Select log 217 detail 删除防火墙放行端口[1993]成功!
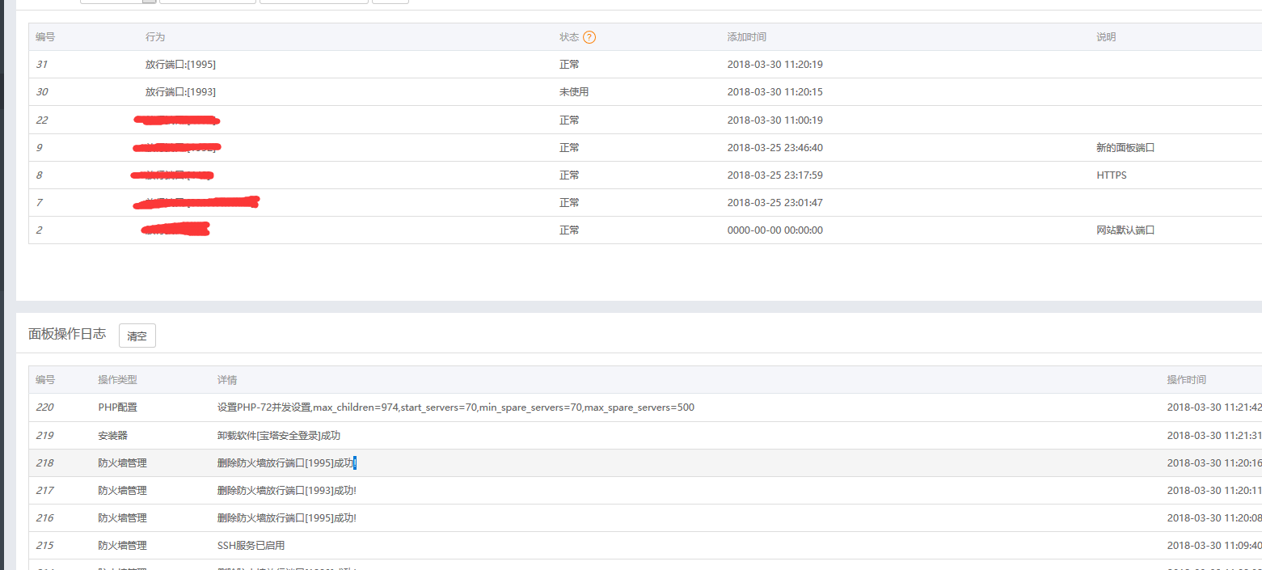 pos(287,490)
